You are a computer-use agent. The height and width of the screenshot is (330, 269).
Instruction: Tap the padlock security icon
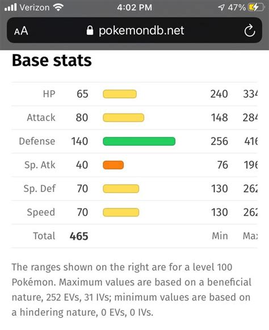tap(90, 31)
